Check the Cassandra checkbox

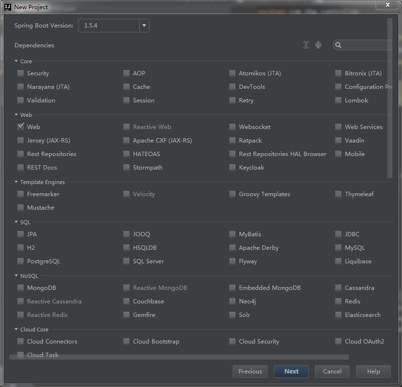[x=338, y=288]
